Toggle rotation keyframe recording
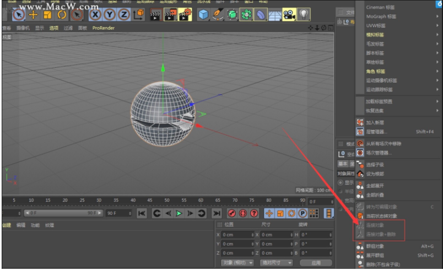443x270 pixels. click(x=291, y=213)
